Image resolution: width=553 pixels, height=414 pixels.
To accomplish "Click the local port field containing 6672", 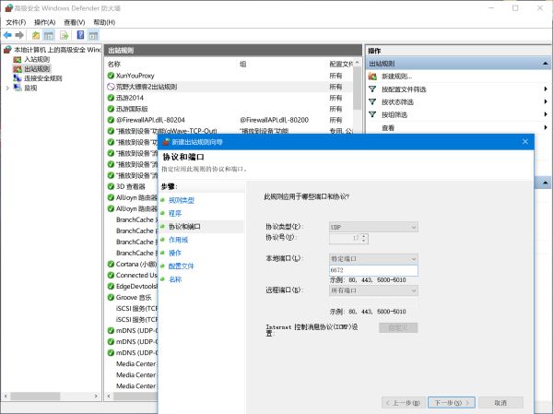I will 373,271.
